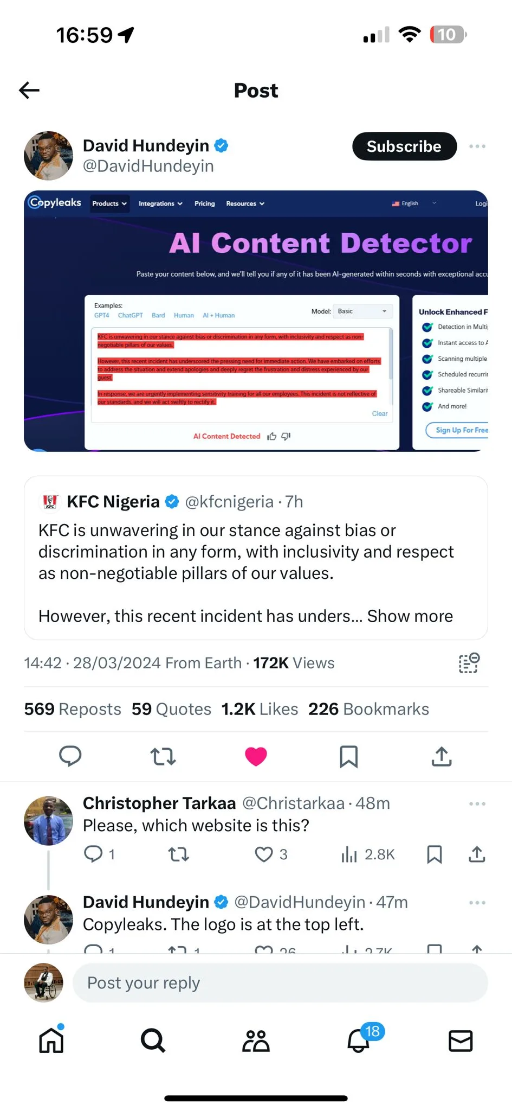This screenshot has width=512, height=1111.
Task: Open the Communities icon in bottom bar
Action: (x=256, y=1040)
